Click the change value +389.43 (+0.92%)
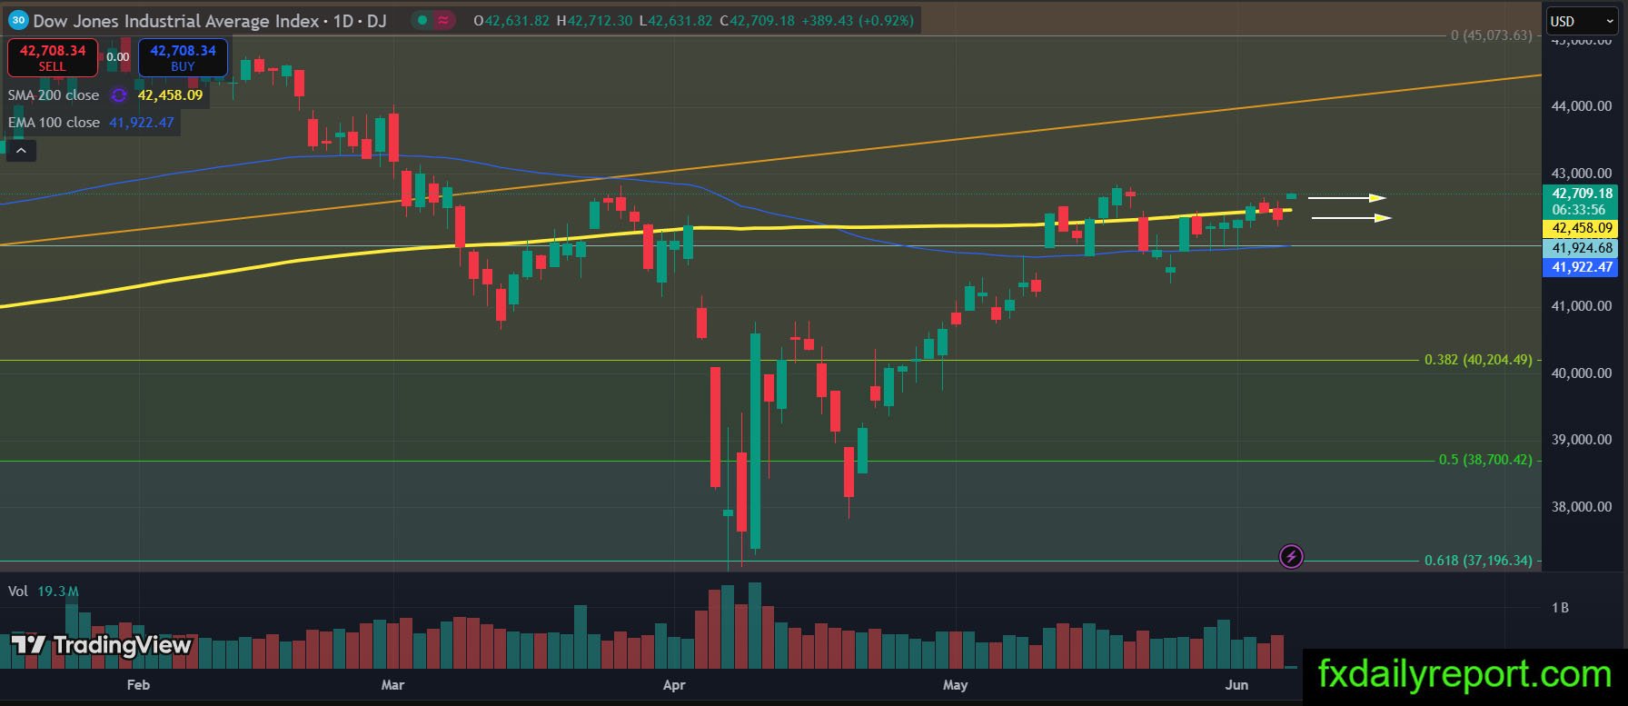 coord(857,20)
